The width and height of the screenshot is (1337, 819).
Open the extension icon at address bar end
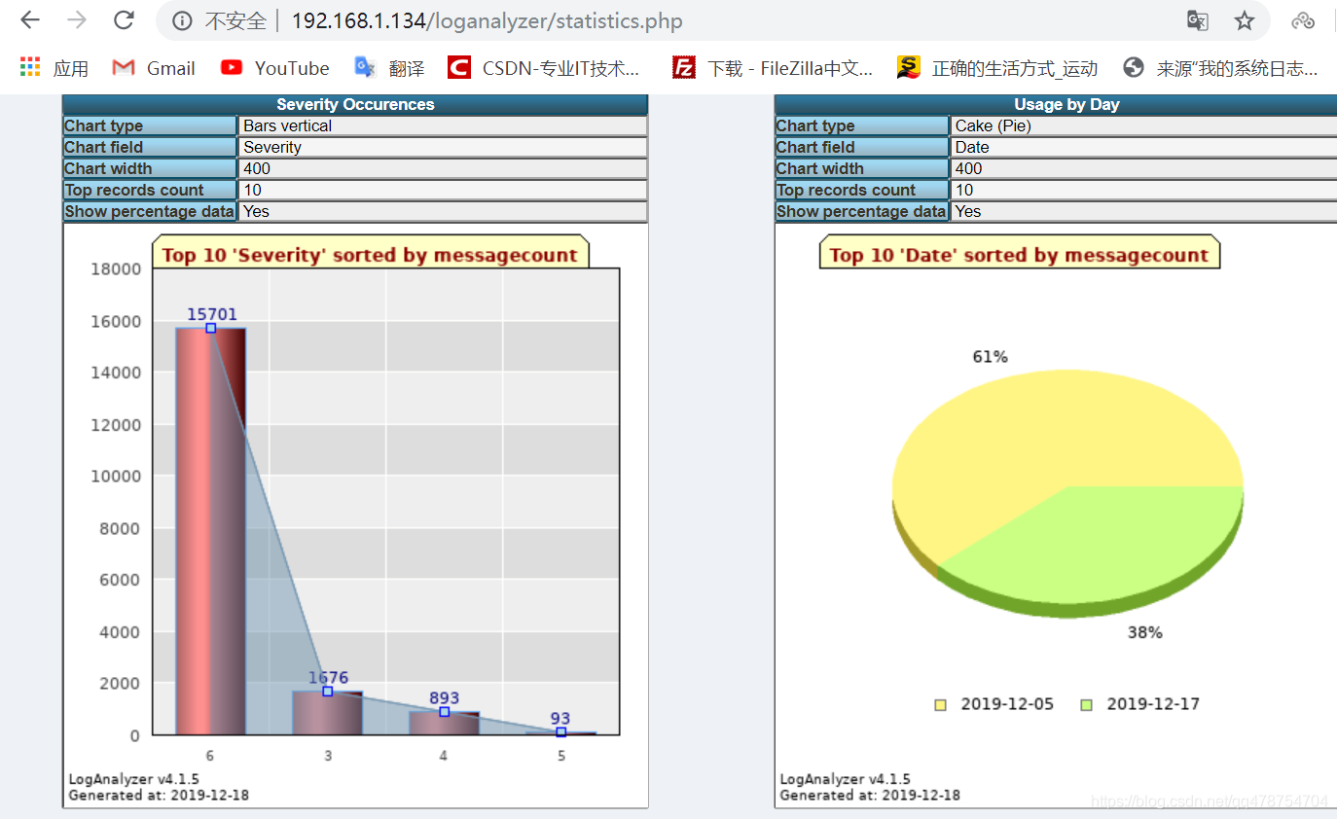(1302, 20)
